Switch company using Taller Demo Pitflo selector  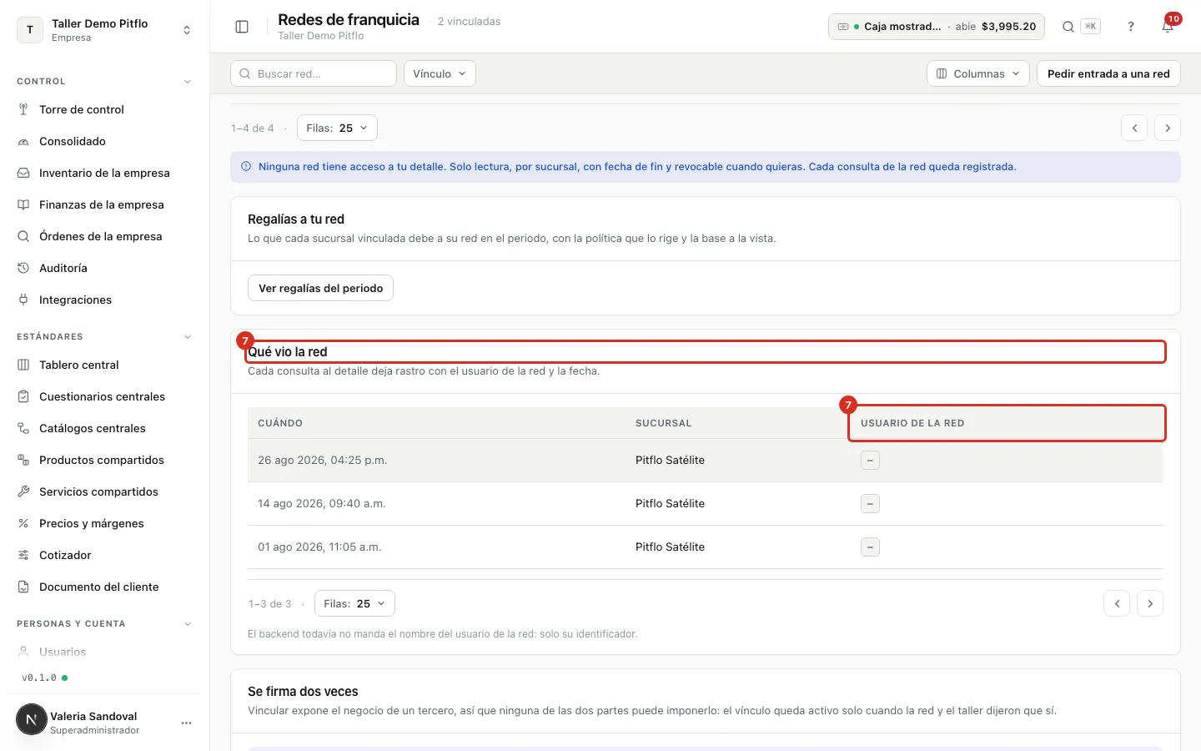[104, 30]
